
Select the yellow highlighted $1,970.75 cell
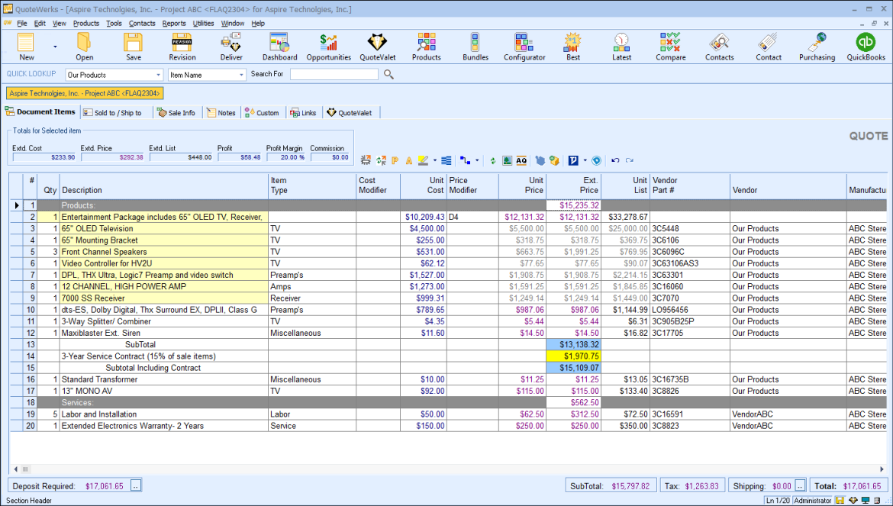click(x=573, y=356)
